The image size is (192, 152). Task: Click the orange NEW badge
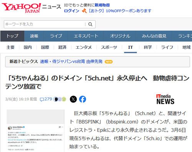[109, 62]
